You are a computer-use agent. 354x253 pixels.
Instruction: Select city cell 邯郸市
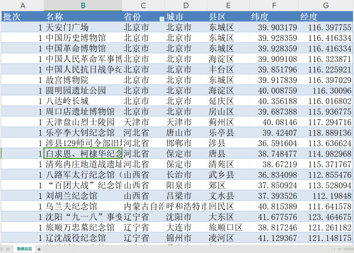tap(186, 143)
